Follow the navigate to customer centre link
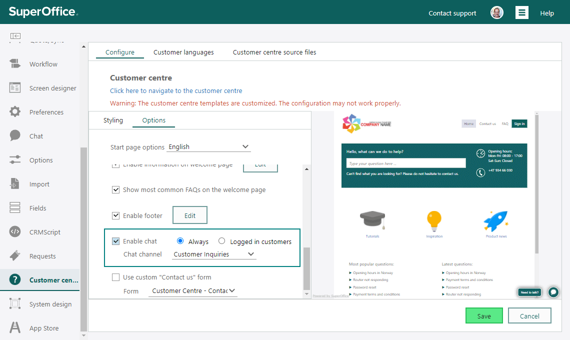 [176, 90]
